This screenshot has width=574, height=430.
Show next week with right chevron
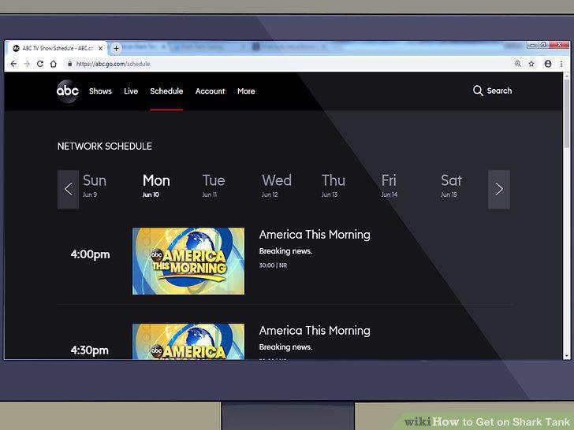[499, 189]
